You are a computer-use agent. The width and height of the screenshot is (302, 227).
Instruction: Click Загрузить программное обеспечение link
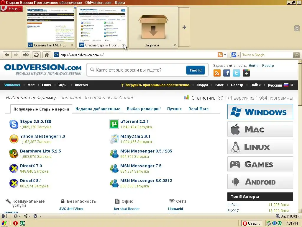point(155,85)
